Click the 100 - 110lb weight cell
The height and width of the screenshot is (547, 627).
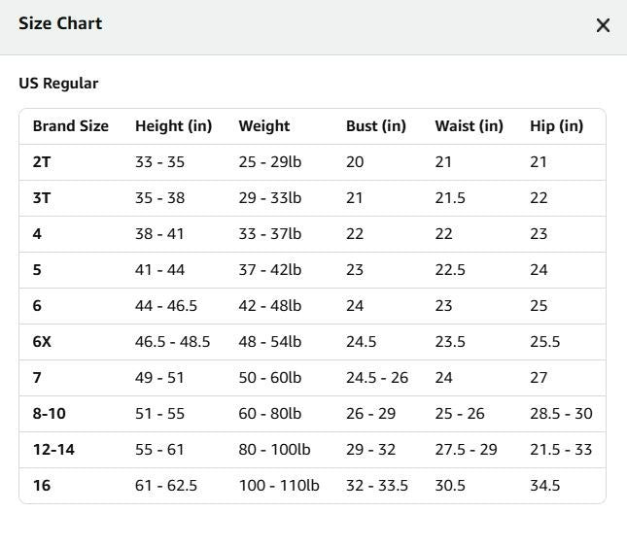coord(279,486)
